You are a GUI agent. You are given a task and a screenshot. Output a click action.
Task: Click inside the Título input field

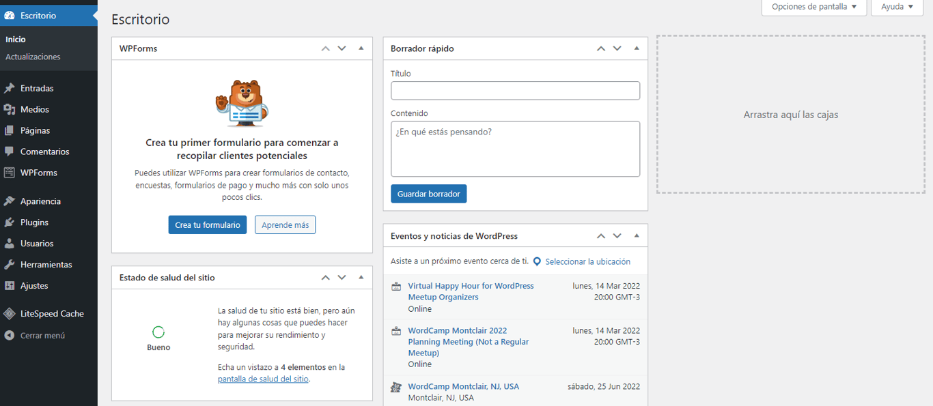[x=515, y=90]
